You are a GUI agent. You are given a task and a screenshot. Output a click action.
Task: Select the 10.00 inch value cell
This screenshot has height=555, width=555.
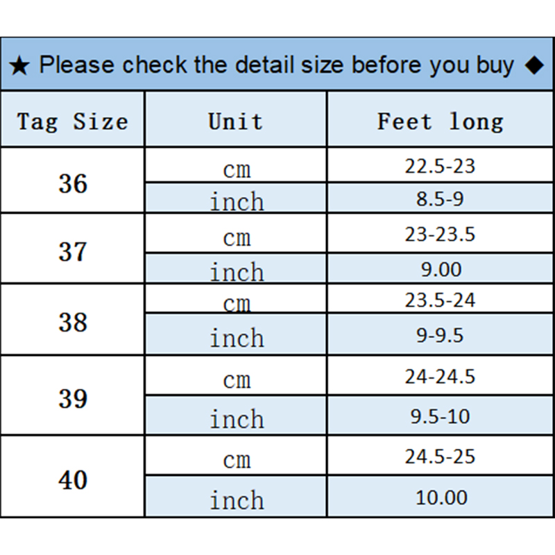(441, 497)
